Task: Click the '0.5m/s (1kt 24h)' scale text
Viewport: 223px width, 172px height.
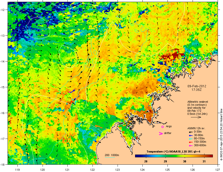Action: click(197, 114)
